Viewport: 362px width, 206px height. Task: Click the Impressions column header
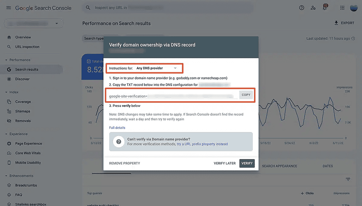click(341, 193)
